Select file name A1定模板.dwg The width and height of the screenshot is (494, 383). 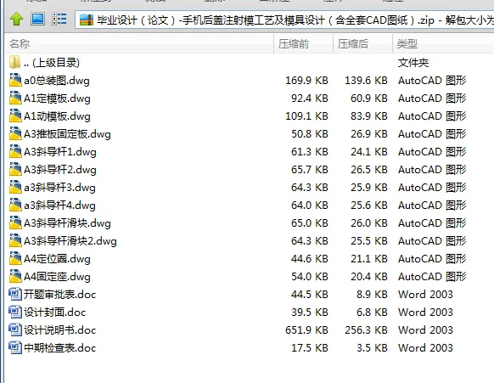click(57, 99)
